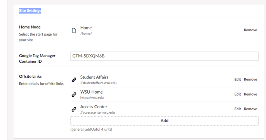
Task: Click the highlighted Site Settings heading
Action: pyautogui.click(x=30, y=11)
